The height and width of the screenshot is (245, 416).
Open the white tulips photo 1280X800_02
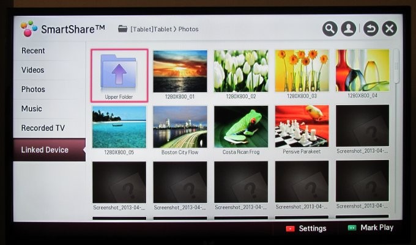[241, 71]
